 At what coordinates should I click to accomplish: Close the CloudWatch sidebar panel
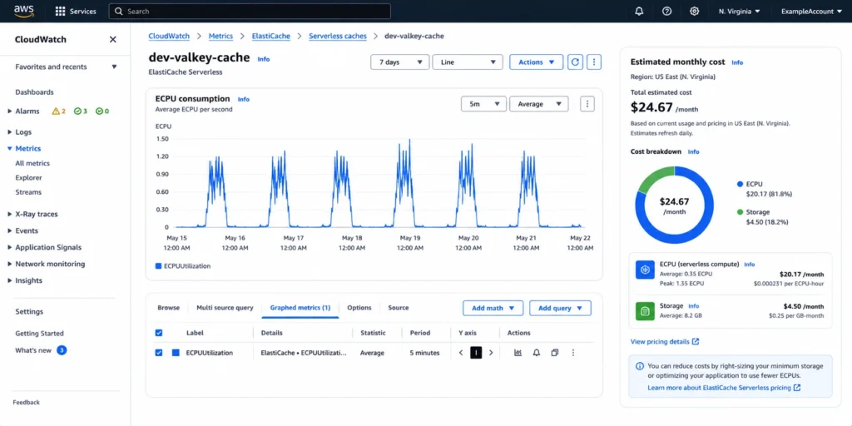[113, 39]
